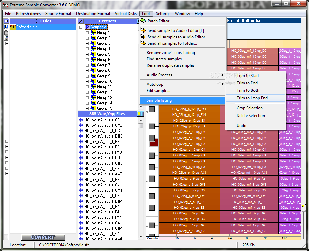
Task: Click the Send all samples to Folder icon
Action: pyautogui.click(x=143, y=43)
